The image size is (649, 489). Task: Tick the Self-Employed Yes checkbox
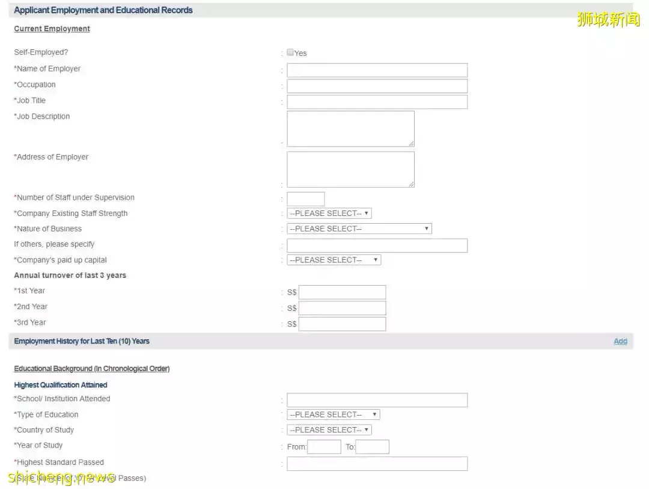[x=290, y=52]
